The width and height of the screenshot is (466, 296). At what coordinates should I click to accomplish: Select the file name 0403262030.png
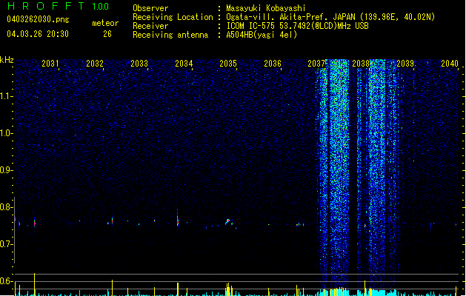[38, 19]
